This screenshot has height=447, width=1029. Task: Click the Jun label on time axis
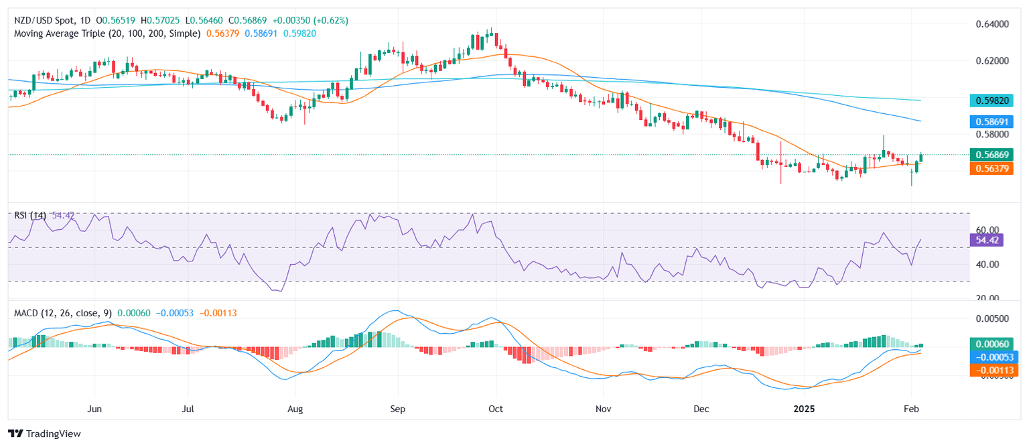tap(94, 408)
